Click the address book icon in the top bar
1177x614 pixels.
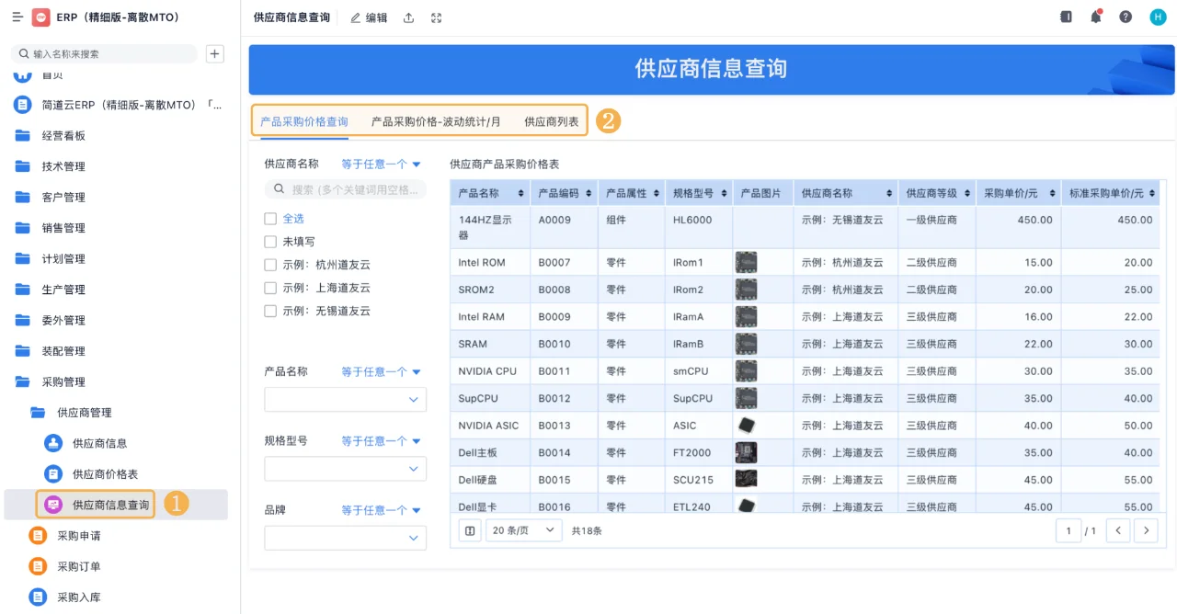point(1066,17)
